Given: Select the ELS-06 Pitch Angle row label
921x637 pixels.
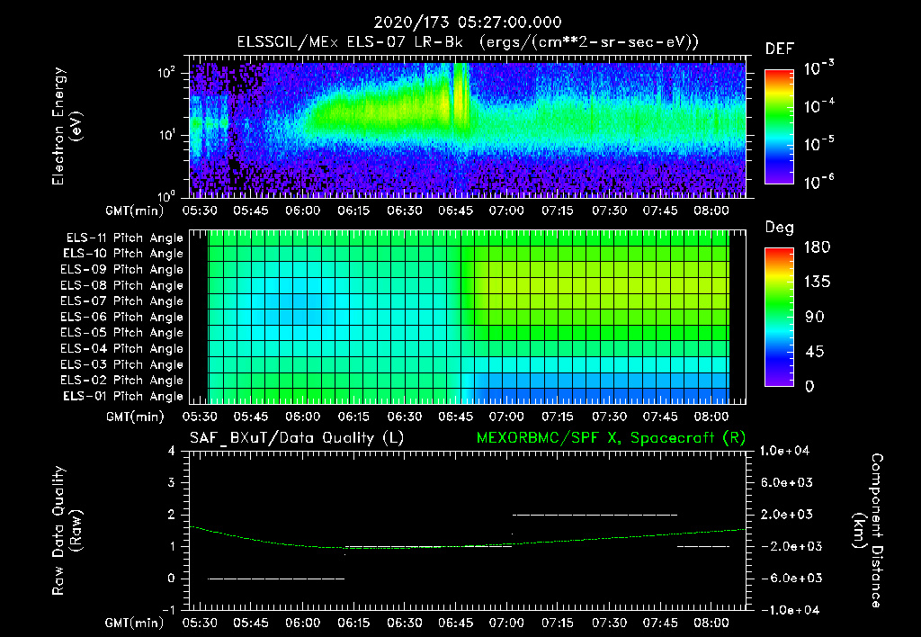Looking at the screenshot, I should [x=122, y=317].
